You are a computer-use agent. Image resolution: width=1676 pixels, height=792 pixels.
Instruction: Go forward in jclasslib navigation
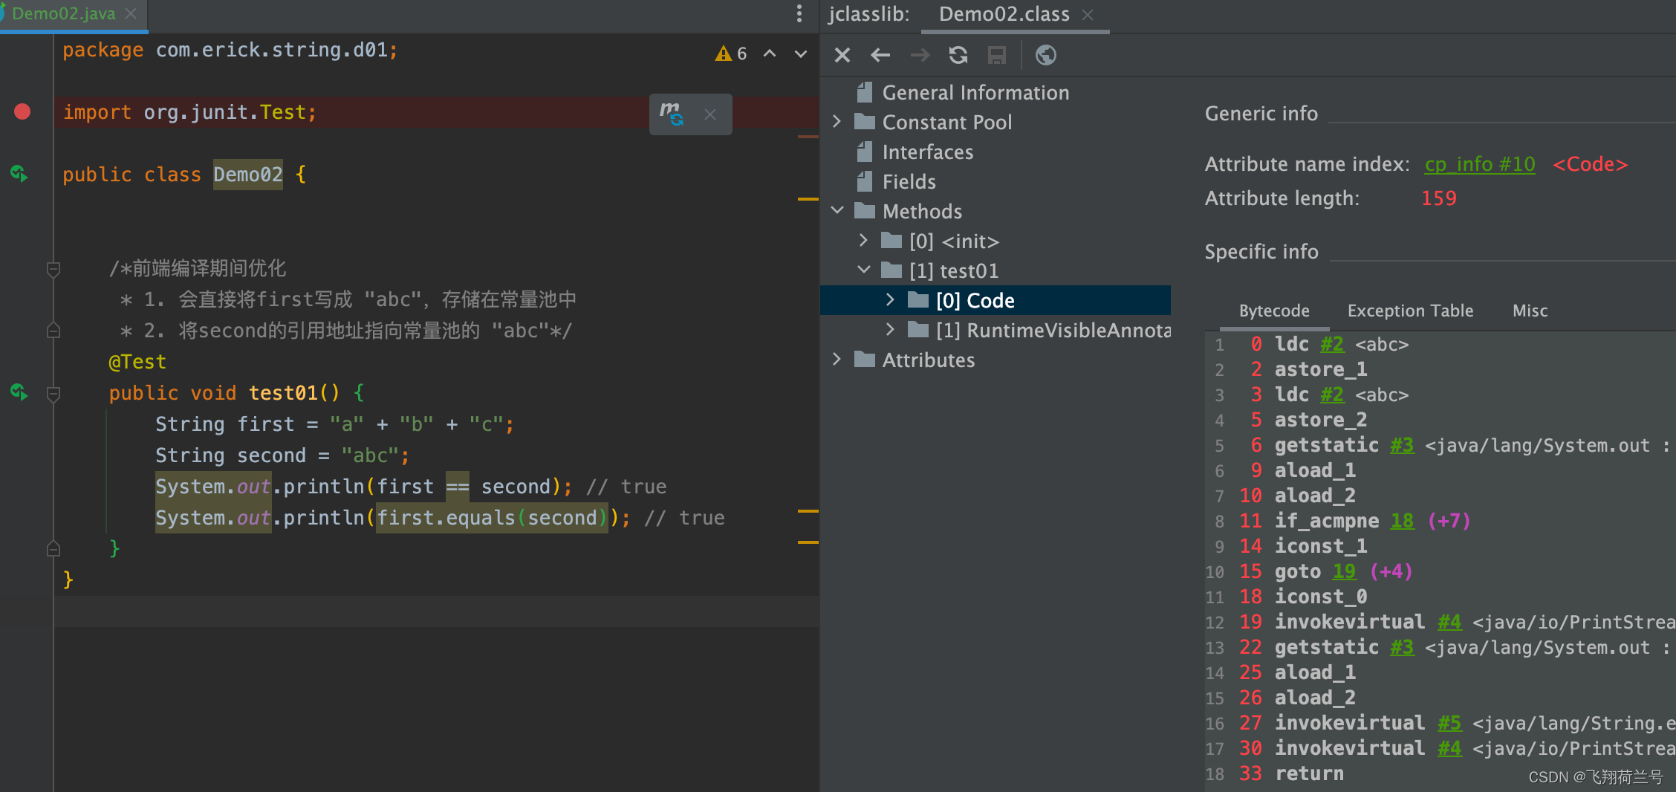tap(920, 55)
